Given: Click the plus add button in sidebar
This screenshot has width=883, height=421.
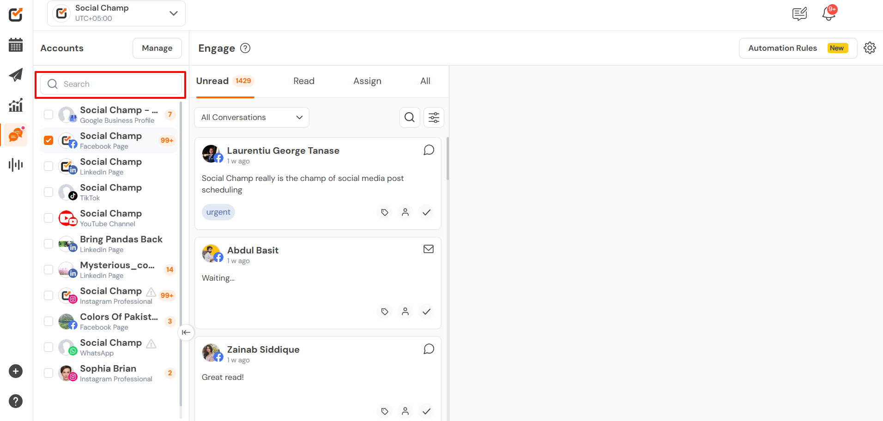Looking at the screenshot, I should click(x=16, y=371).
